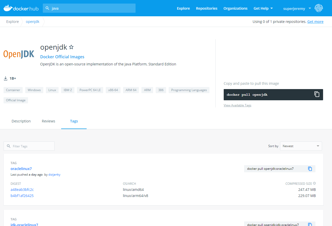Click the 247.47 MB size value

tap(307, 190)
